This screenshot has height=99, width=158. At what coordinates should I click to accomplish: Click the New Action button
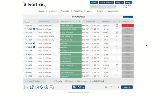[x=78, y=87]
